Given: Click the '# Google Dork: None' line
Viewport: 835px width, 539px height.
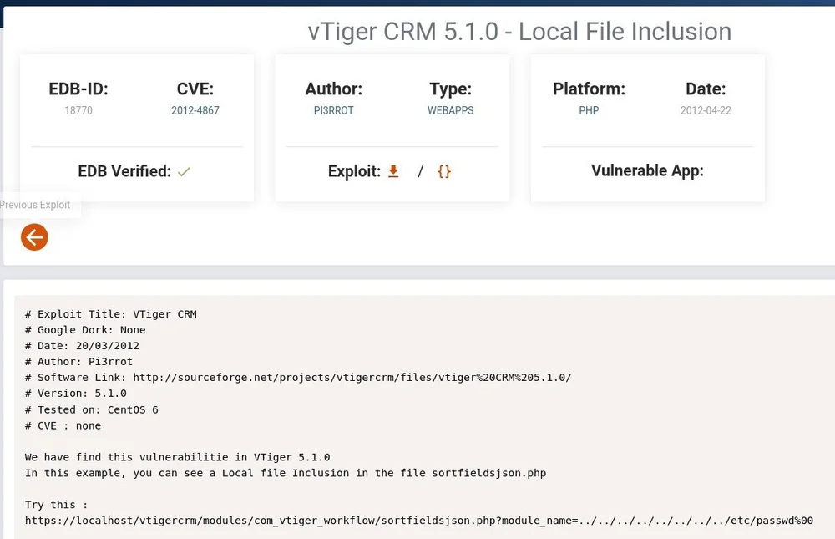Looking at the screenshot, I should [85, 330].
